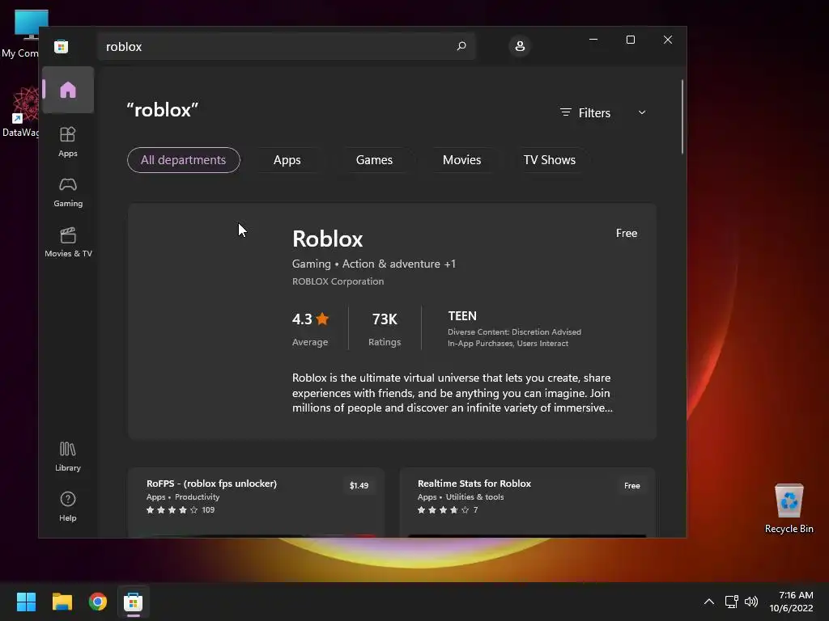Click the search box containing roblox
829x621 pixels.
tap(286, 46)
